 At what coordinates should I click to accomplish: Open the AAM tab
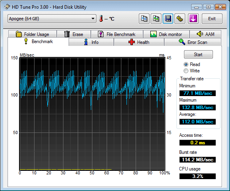205,34
